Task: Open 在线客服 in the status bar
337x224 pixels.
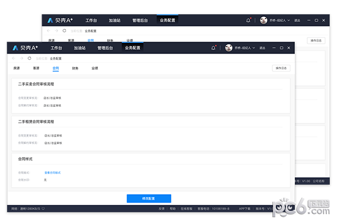Action: [186, 208]
